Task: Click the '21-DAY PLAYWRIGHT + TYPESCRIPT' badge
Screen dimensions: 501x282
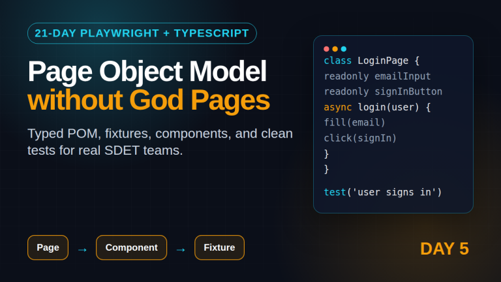Action: 142,33
